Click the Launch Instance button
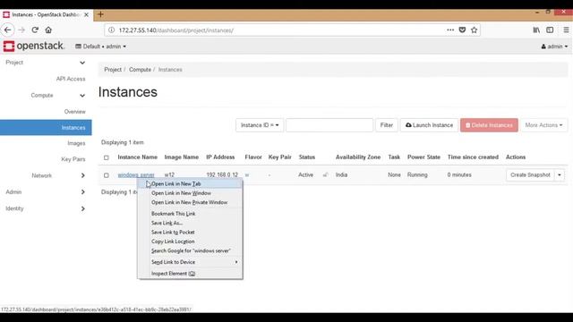This screenshot has height=322, width=573. (429, 125)
